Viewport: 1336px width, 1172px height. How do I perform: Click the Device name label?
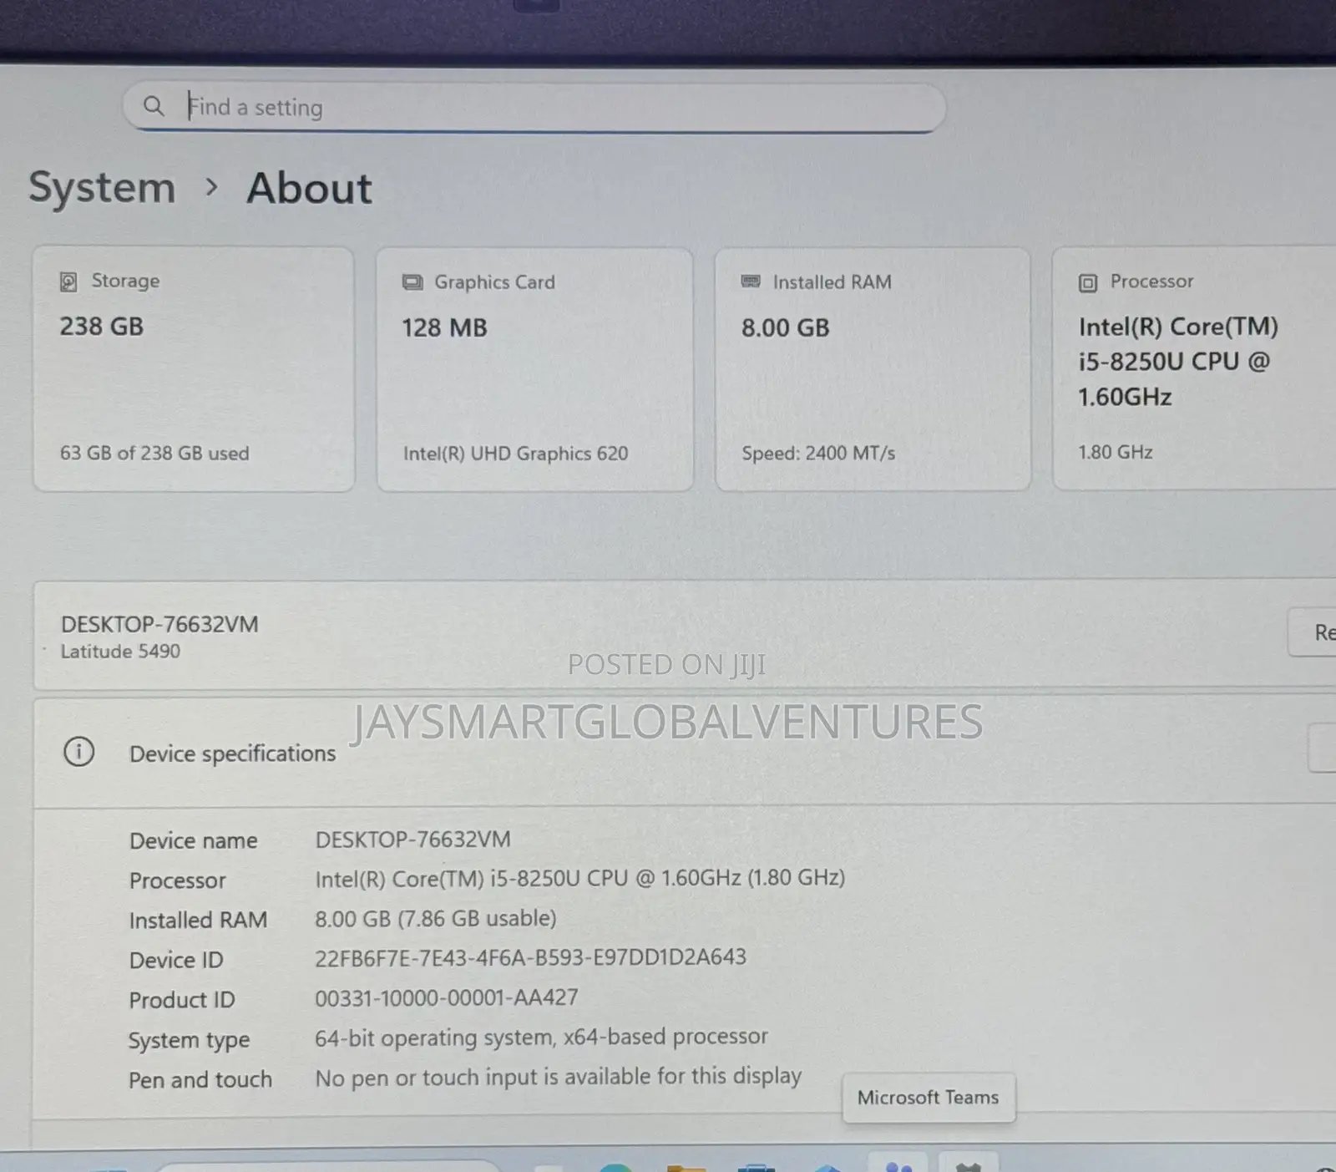[x=193, y=840]
